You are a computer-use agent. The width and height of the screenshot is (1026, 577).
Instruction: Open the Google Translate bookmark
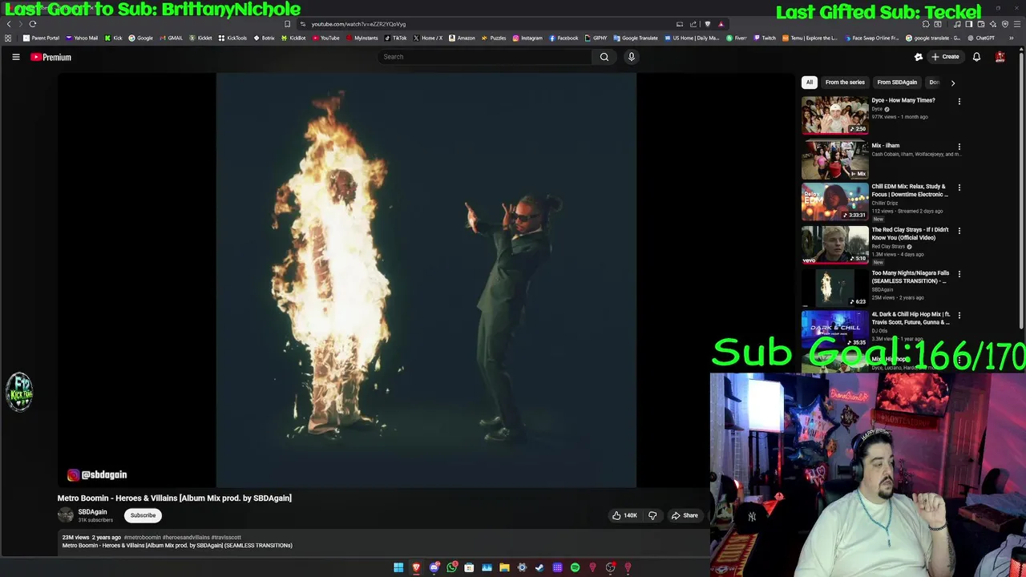[x=636, y=38]
